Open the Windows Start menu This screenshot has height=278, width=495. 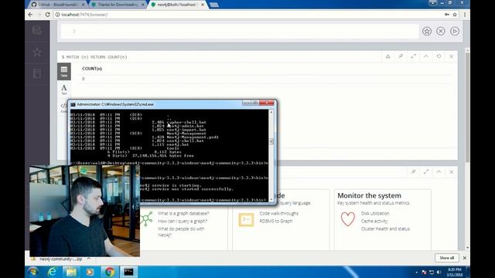[33, 272]
